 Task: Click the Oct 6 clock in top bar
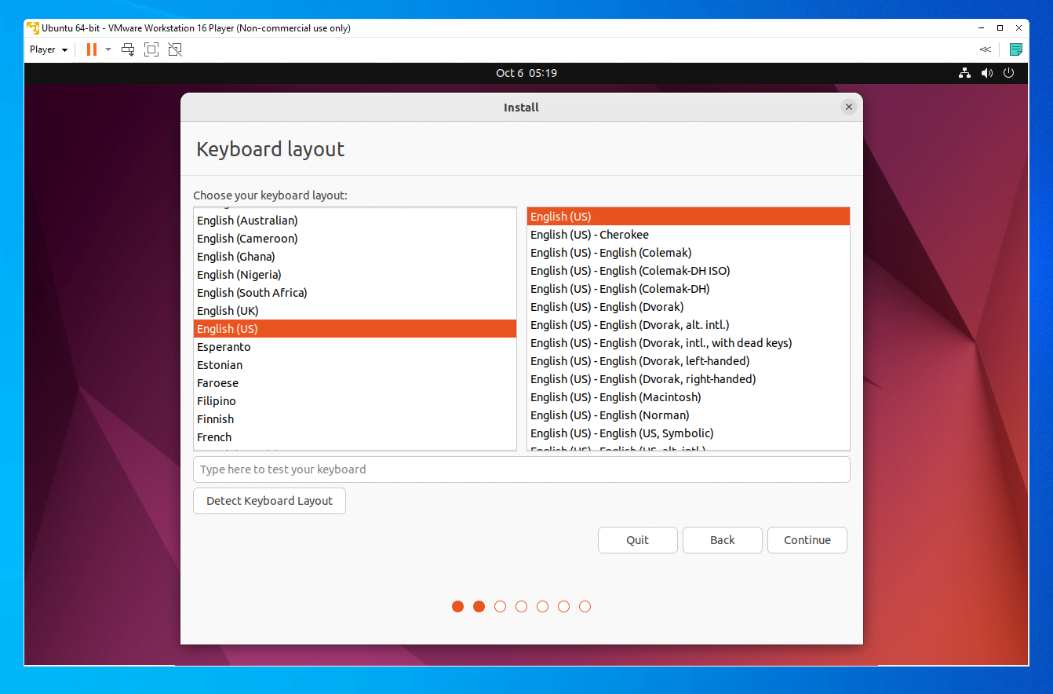[x=526, y=72]
